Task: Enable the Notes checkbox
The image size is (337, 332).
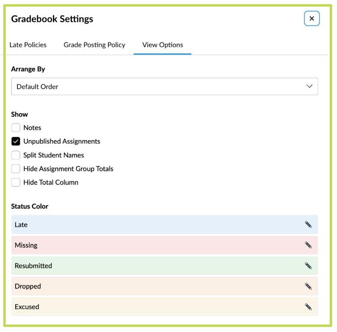Action: tap(16, 127)
